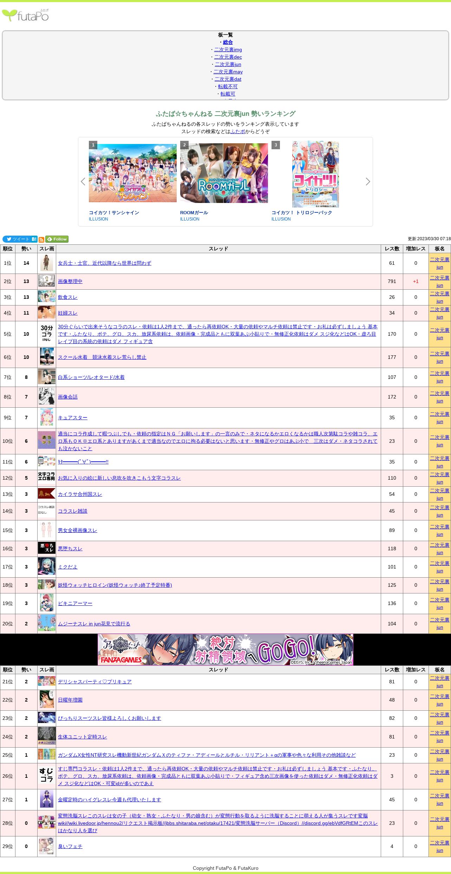Click the futaPo logo
This screenshot has width=451, height=874.
pos(25,15)
